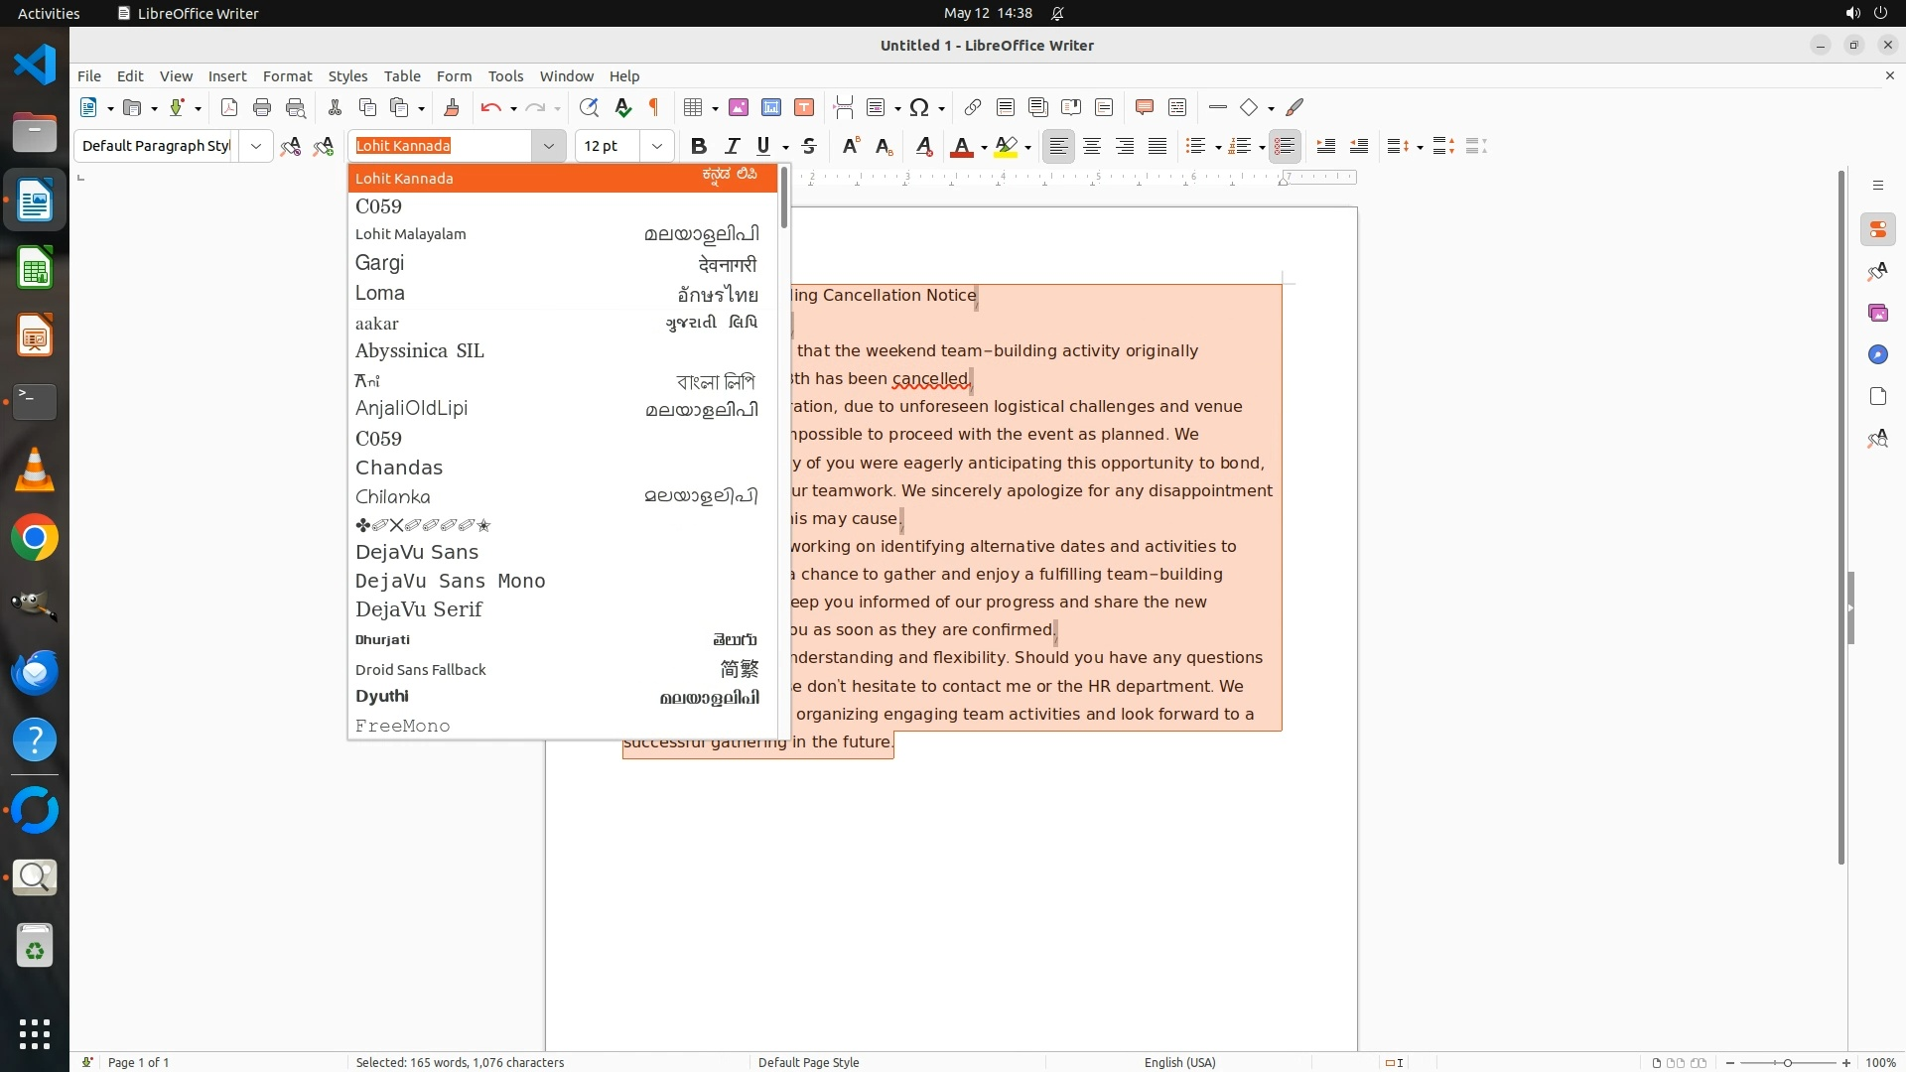Viewport: 1906px width, 1072px height.
Task: Open the sidebar Gallery panel icon
Action: [1877, 313]
